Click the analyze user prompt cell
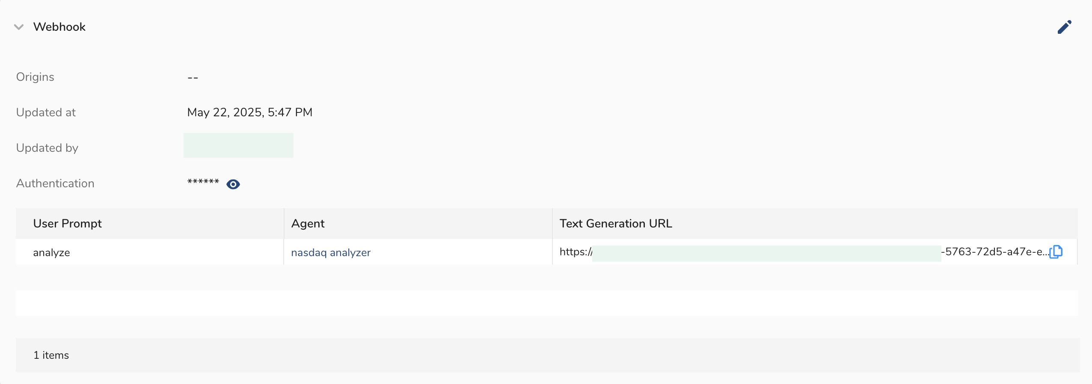1092x384 pixels. click(x=51, y=253)
